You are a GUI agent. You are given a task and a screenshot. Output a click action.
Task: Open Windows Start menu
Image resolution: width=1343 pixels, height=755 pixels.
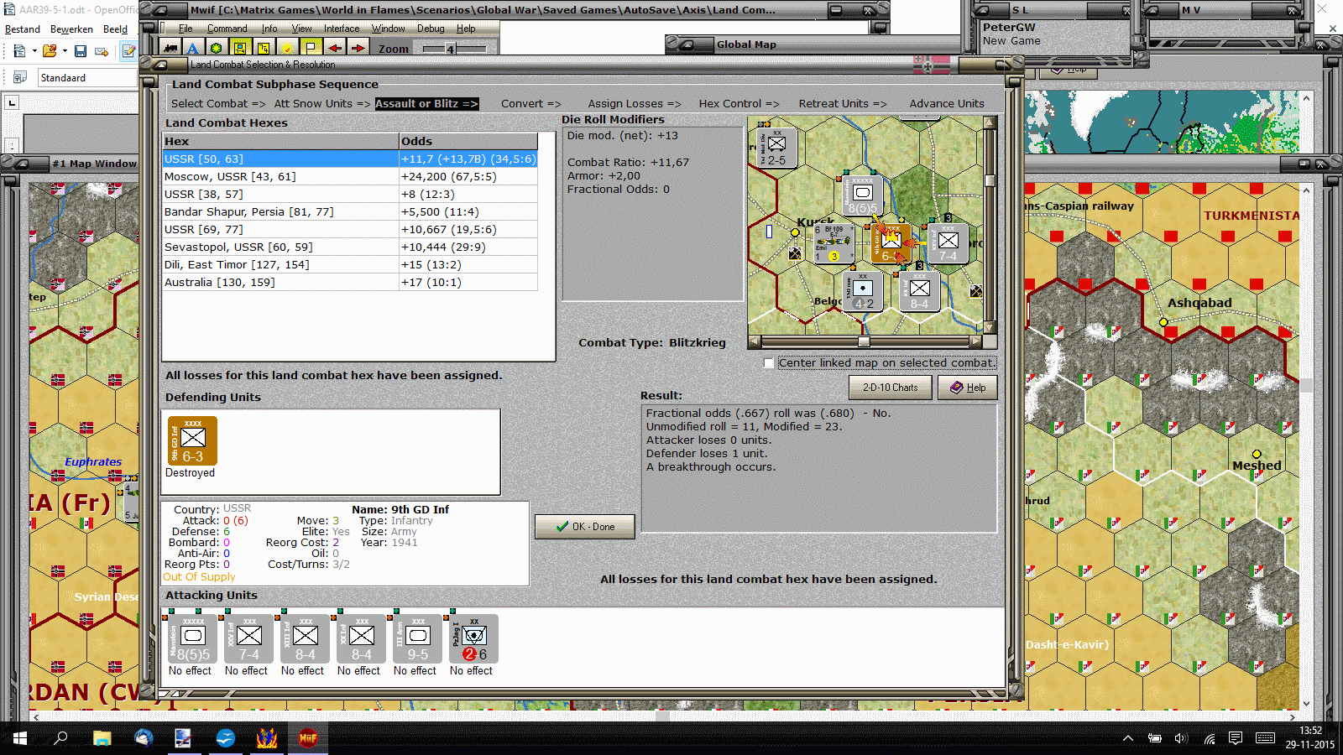(x=20, y=738)
